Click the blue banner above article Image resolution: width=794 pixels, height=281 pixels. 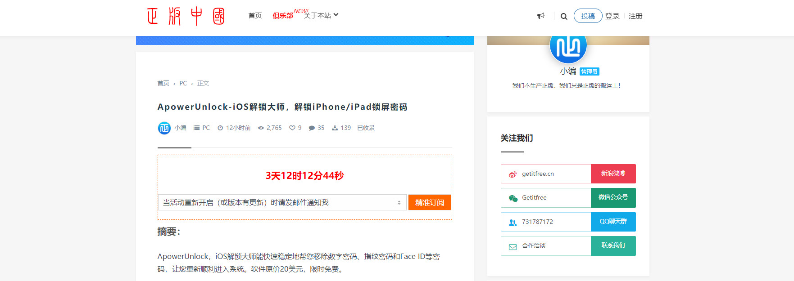(304, 40)
